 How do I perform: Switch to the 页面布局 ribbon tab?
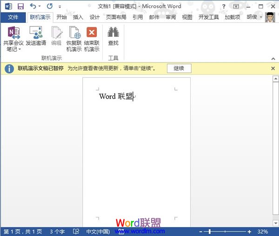click(116, 17)
